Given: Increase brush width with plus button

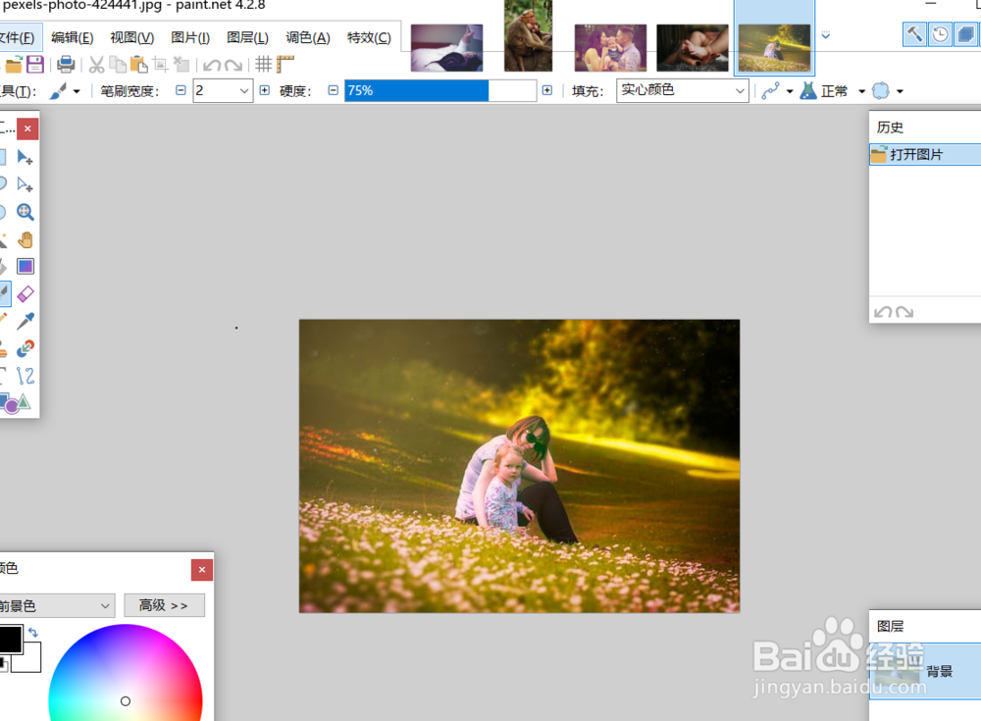Looking at the screenshot, I should point(265,91).
